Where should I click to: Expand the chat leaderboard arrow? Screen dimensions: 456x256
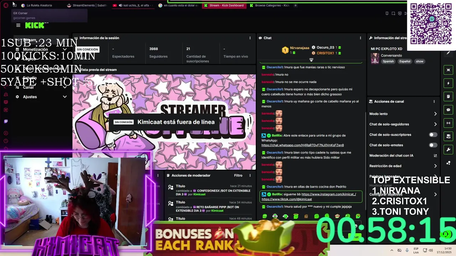(311, 60)
